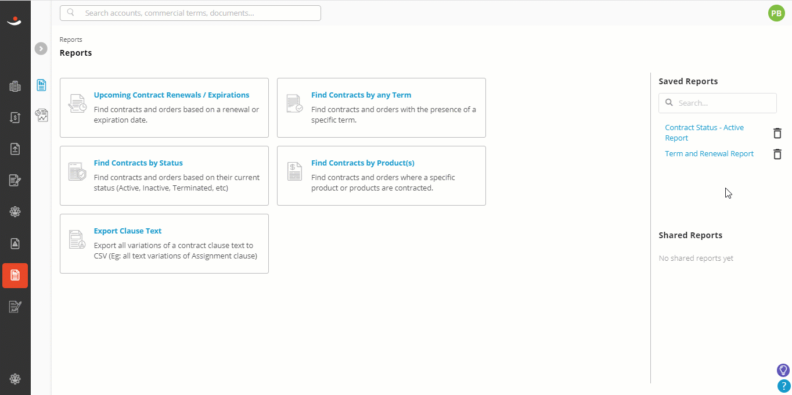Click the Export Clause Text download icon
This screenshot has width=792, height=395.
(x=77, y=239)
